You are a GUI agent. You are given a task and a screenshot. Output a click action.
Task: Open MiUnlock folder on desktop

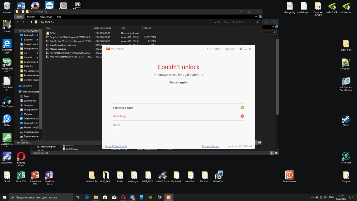tap(205, 176)
